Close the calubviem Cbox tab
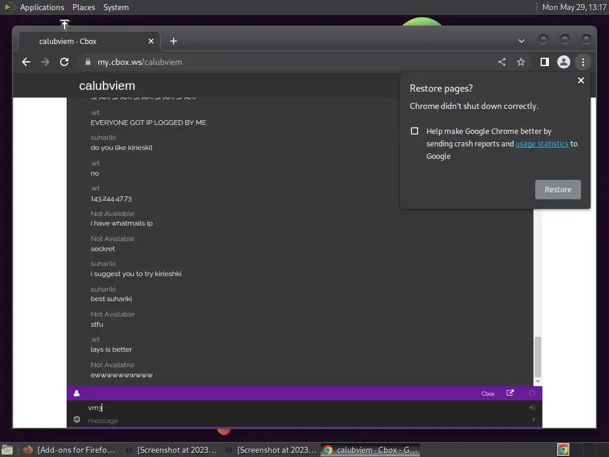Image resolution: width=609 pixels, height=457 pixels. click(151, 41)
